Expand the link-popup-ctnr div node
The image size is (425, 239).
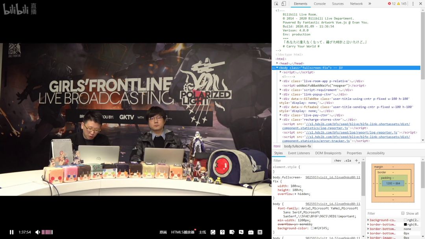pos(281,94)
